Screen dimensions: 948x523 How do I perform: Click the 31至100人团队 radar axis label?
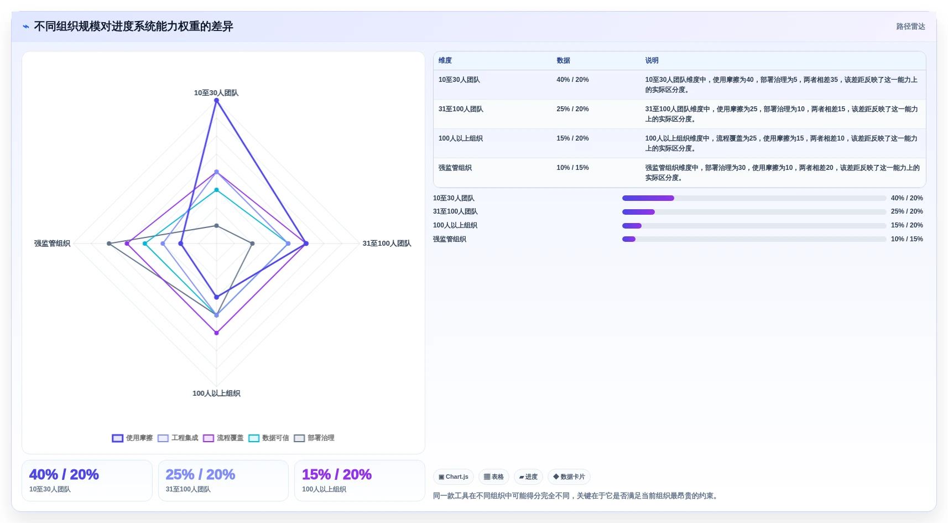(x=387, y=244)
